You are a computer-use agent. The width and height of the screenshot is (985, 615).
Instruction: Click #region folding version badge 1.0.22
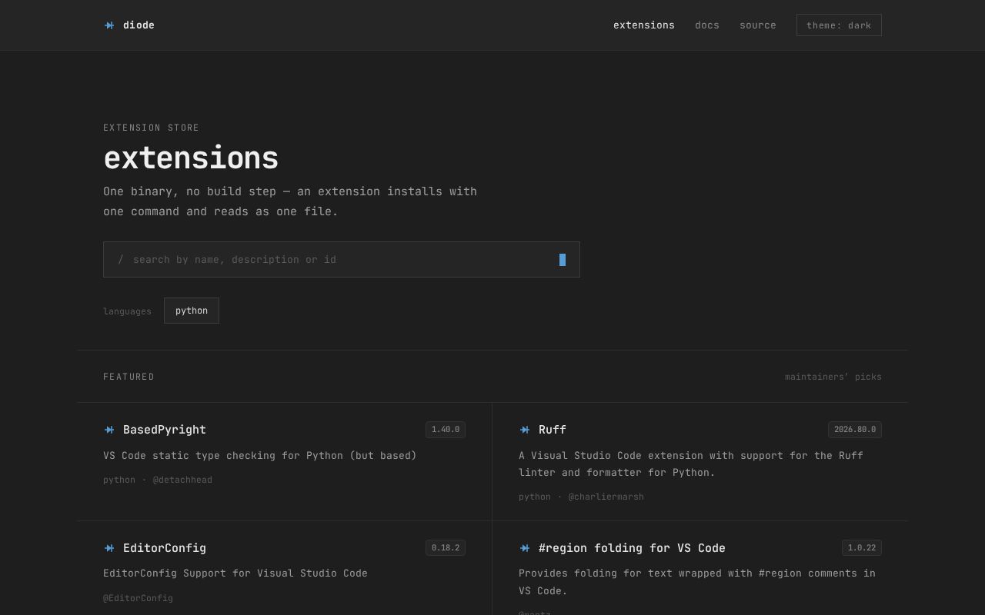[862, 548]
